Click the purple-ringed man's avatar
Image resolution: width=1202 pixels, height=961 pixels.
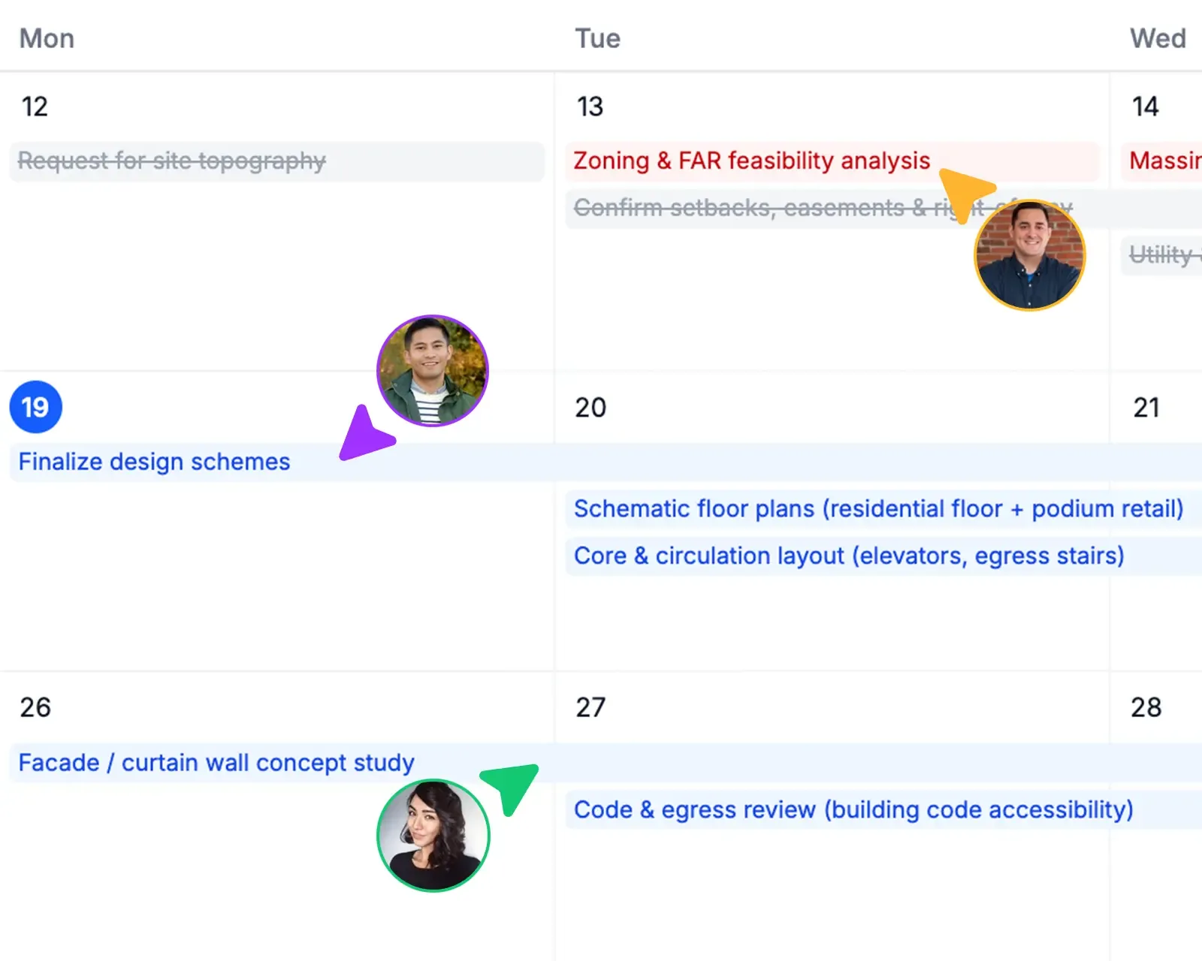(433, 371)
